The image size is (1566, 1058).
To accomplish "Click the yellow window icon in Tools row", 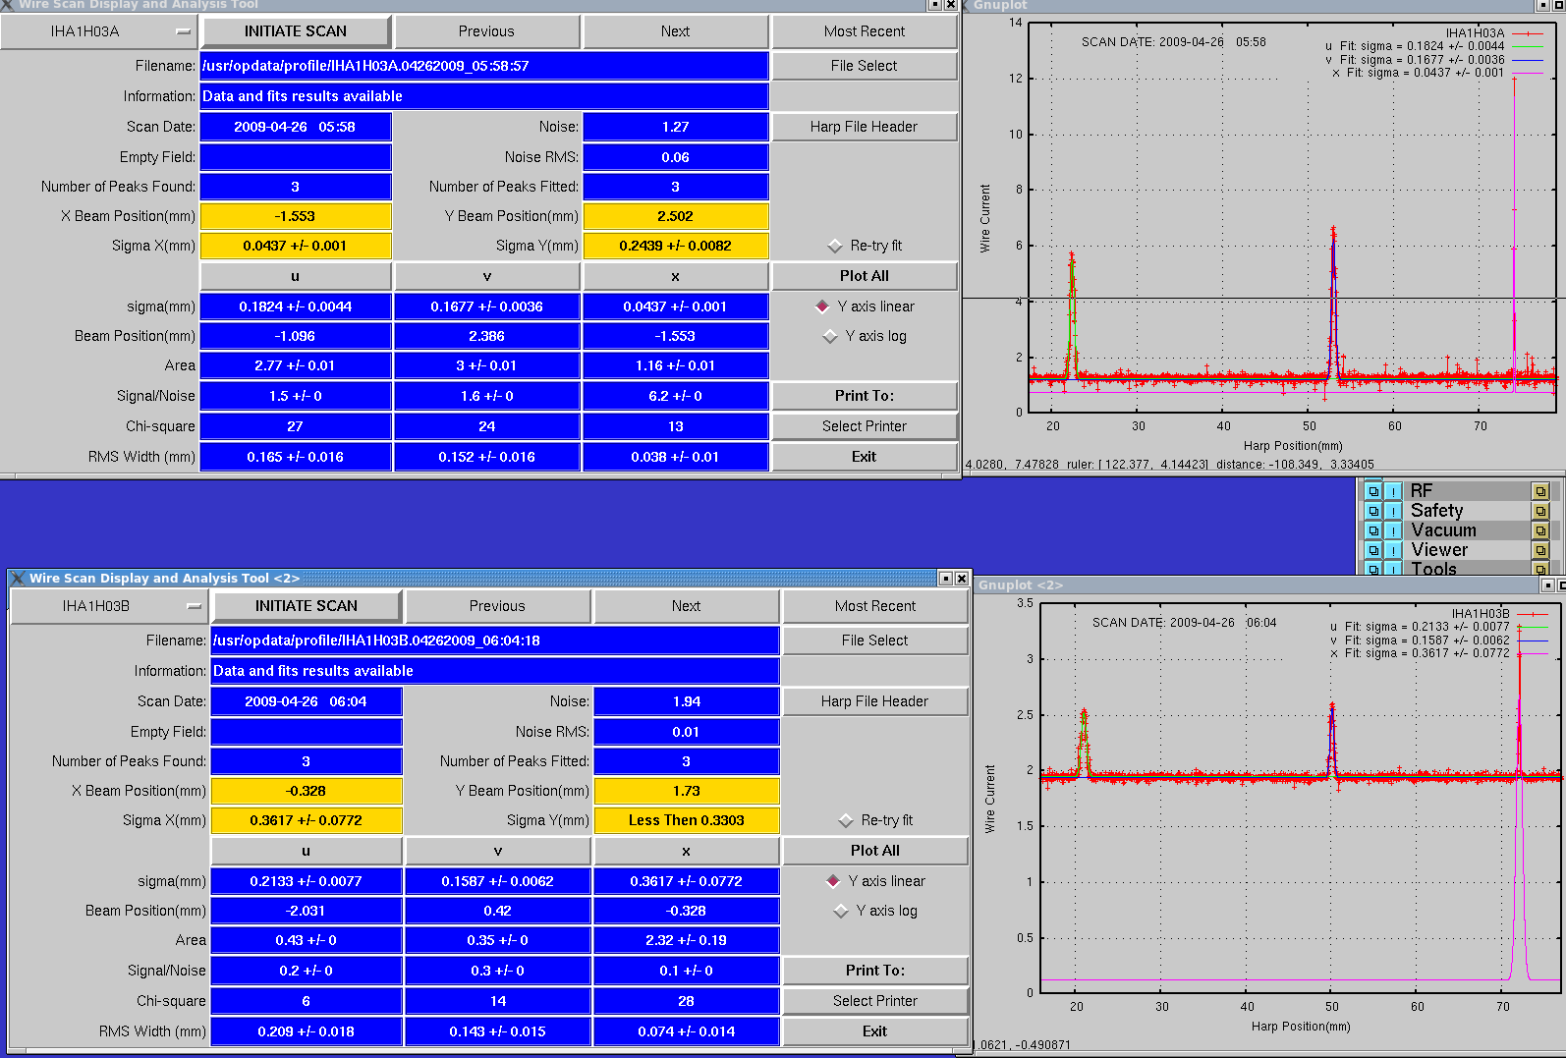I will (x=1540, y=568).
